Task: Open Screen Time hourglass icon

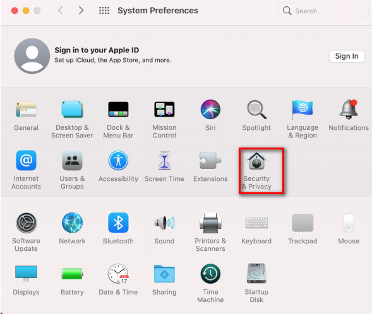Action: [164, 161]
